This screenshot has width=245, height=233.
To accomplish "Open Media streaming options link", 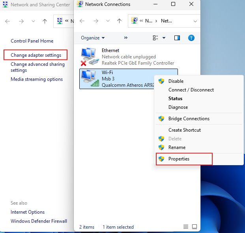I will pos(37,79).
